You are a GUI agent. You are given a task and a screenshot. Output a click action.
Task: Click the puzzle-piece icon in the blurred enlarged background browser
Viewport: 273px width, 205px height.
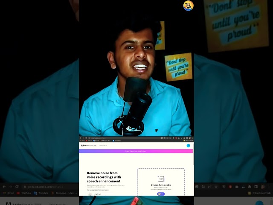tap(250, 187)
